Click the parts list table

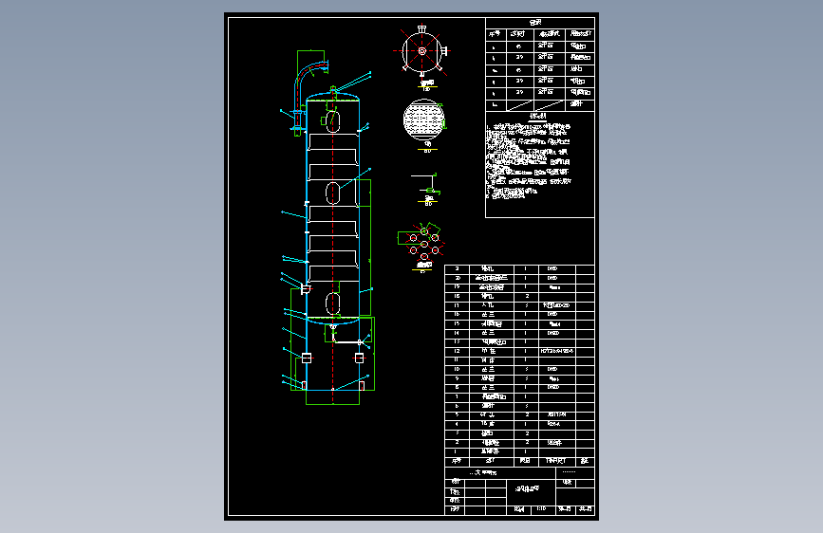coord(519,365)
